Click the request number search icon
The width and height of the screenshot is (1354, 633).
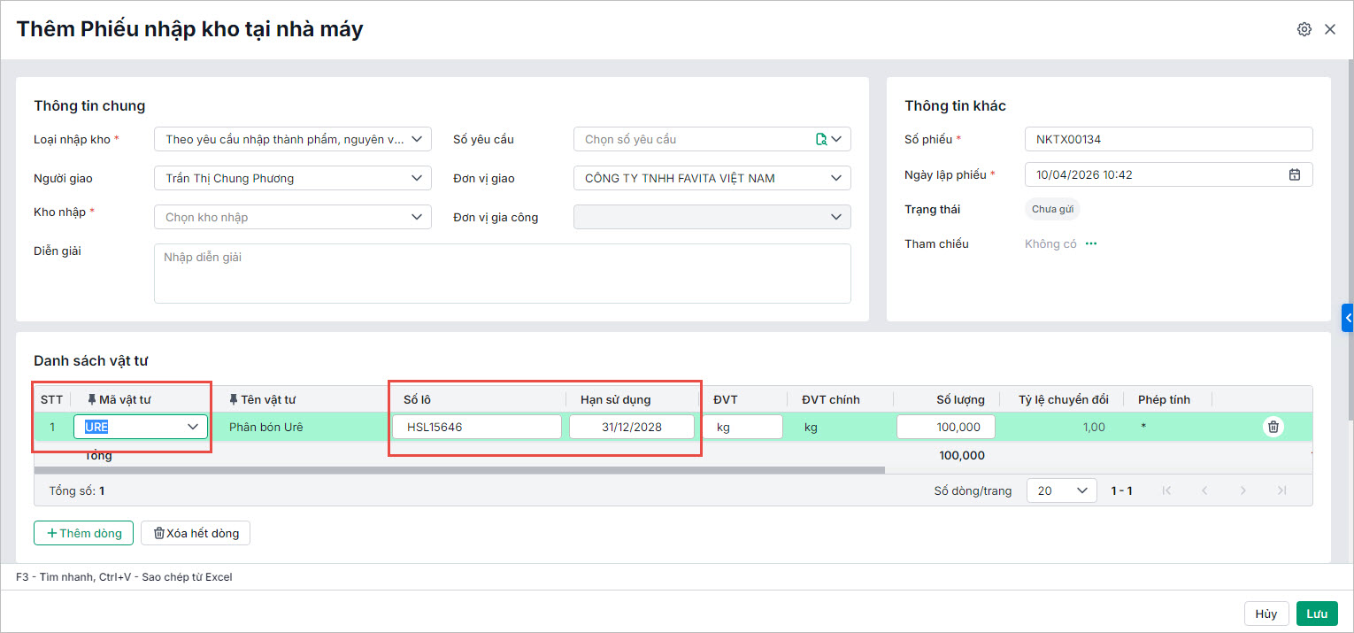pyautogui.click(x=820, y=139)
